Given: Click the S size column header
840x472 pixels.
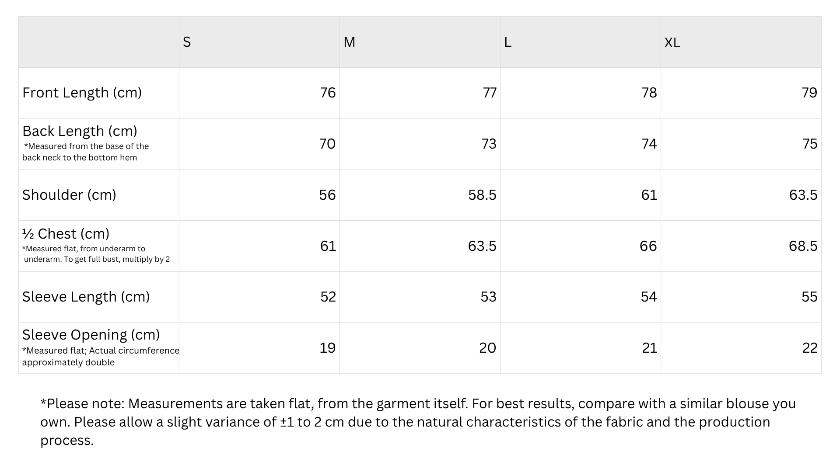Looking at the screenshot, I should pyautogui.click(x=187, y=42).
